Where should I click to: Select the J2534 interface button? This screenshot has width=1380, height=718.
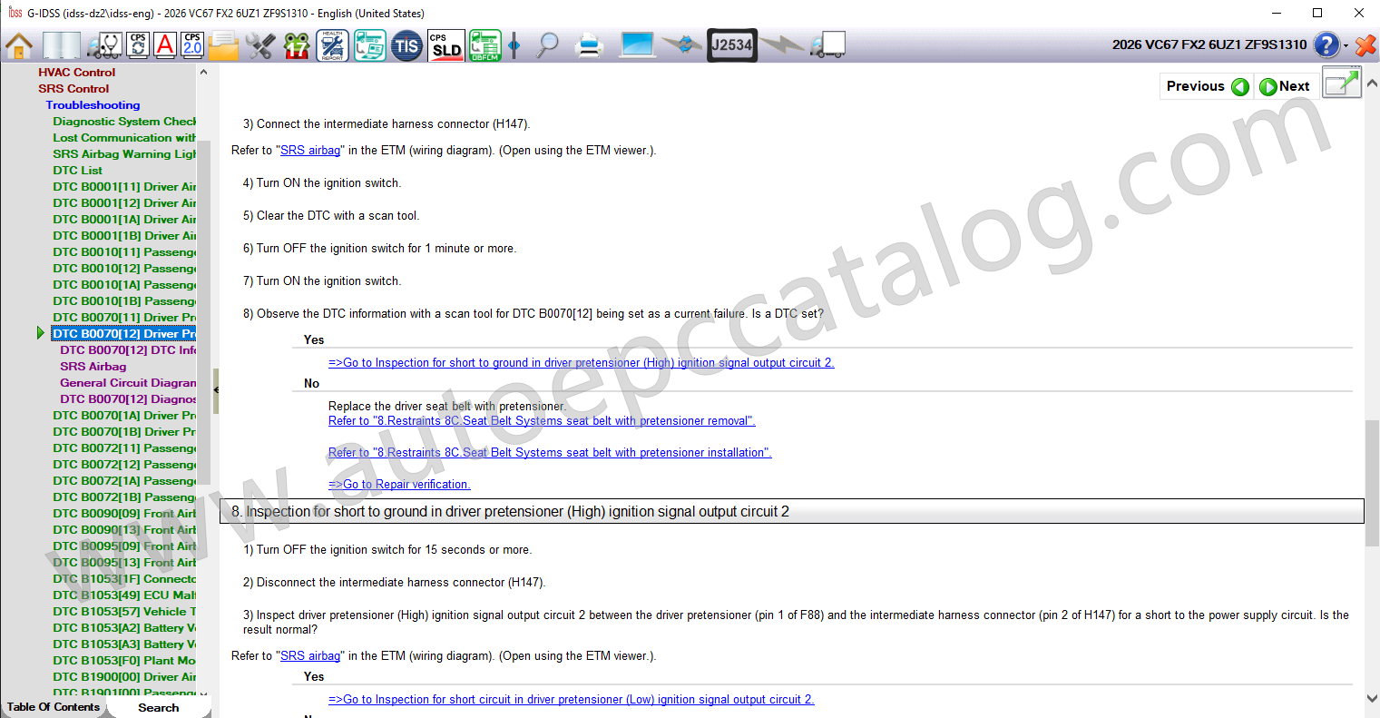(732, 44)
